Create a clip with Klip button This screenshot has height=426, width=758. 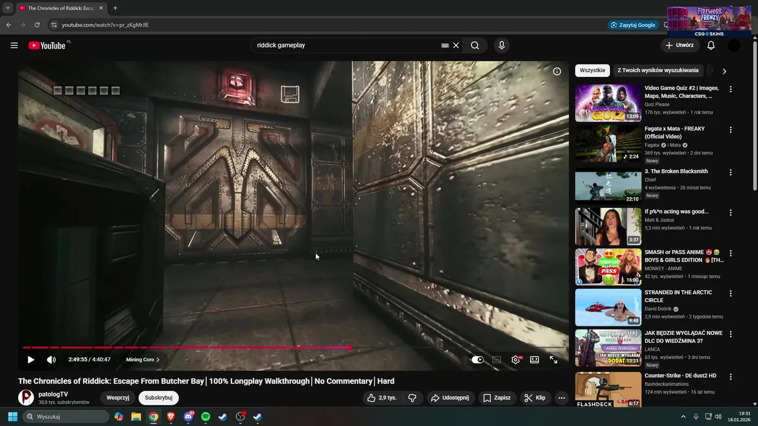(x=535, y=398)
